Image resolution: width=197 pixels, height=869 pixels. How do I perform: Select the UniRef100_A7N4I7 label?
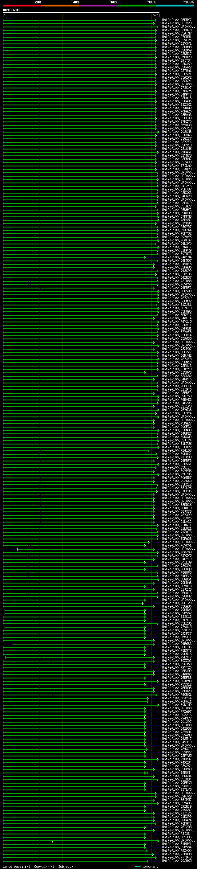(177, 247)
